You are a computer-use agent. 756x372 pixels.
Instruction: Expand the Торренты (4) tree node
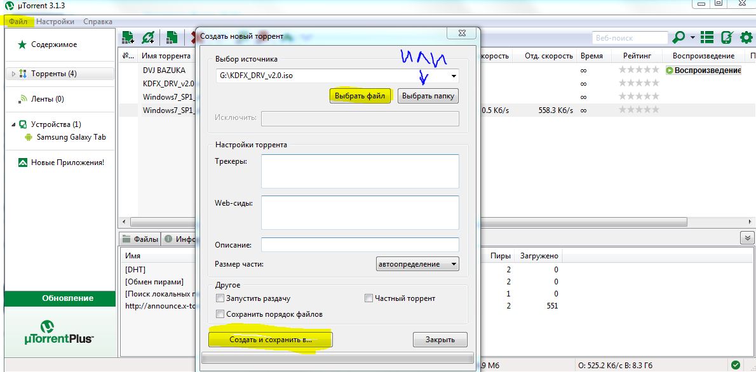click(13, 74)
